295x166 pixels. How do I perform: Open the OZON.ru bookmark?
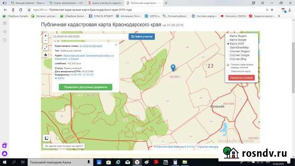click(152, 16)
